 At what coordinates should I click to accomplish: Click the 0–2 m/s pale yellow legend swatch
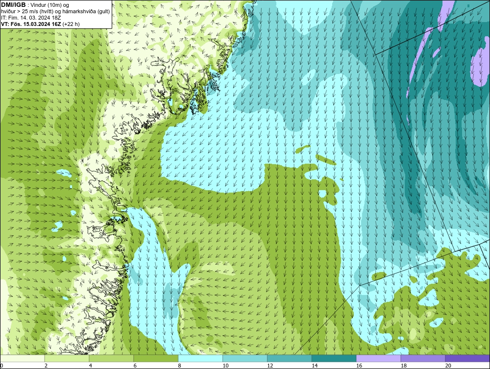point(23,358)
